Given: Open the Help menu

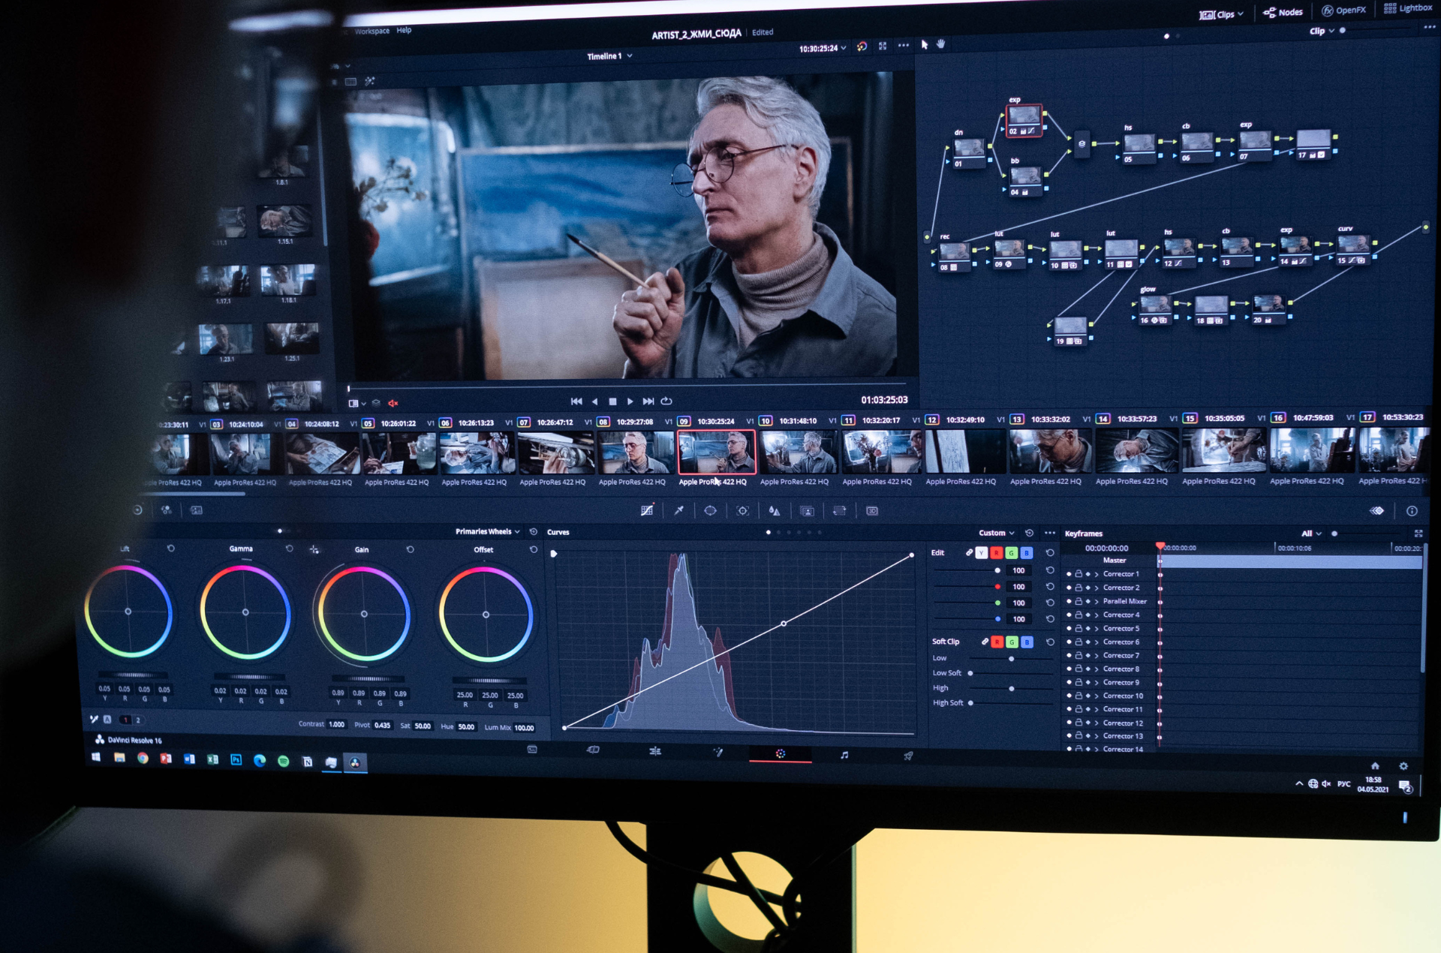Looking at the screenshot, I should click(404, 30).
